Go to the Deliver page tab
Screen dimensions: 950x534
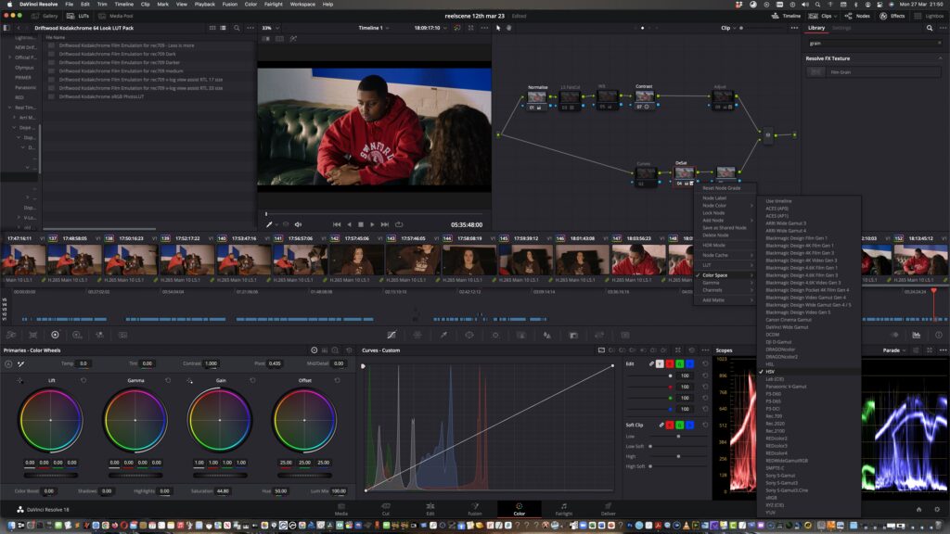click(x=608, y=509)
